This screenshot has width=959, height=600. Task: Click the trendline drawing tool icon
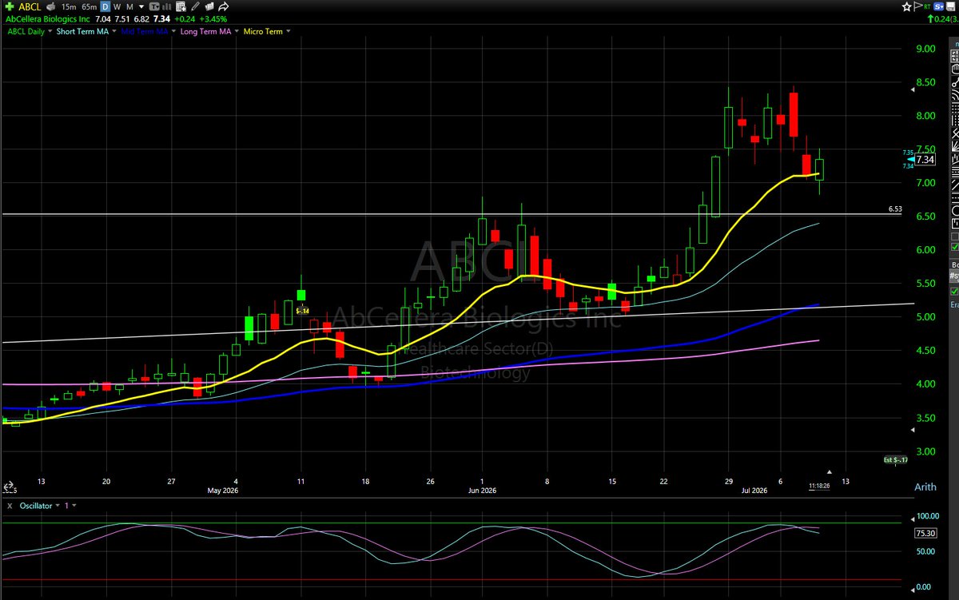(x=954, y=82)
